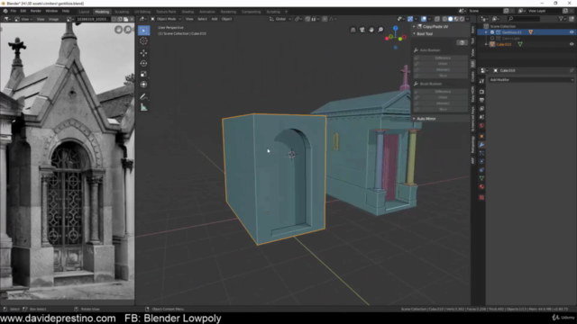Open the World properties tab icon
The width and height of the screenshot is (577, 324).
[x=481, y=126]
